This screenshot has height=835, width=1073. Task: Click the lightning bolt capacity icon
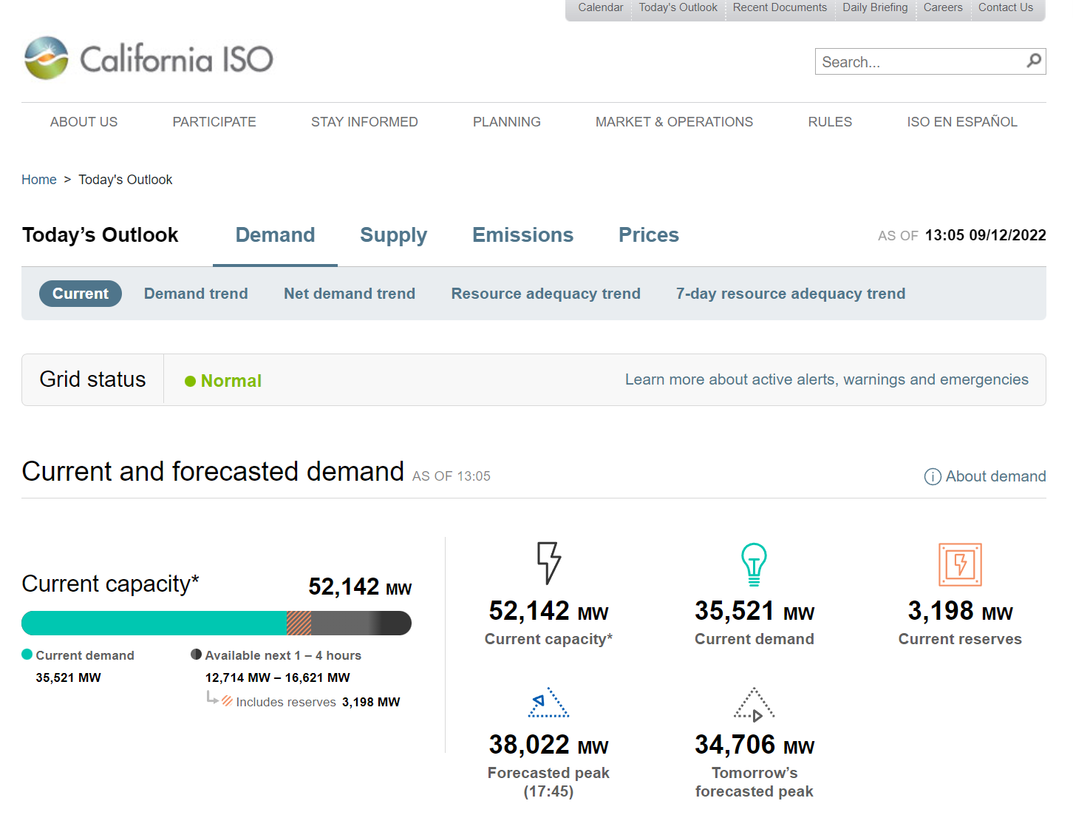(x=548, y=563)
